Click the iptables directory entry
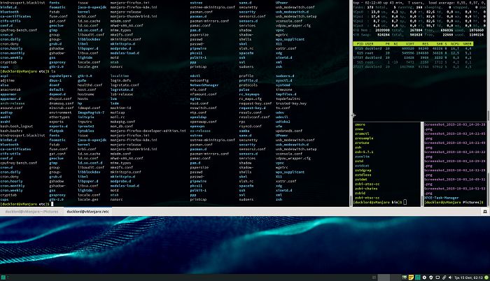The width and height of the screenshot is (490, 281). [85, 131]
